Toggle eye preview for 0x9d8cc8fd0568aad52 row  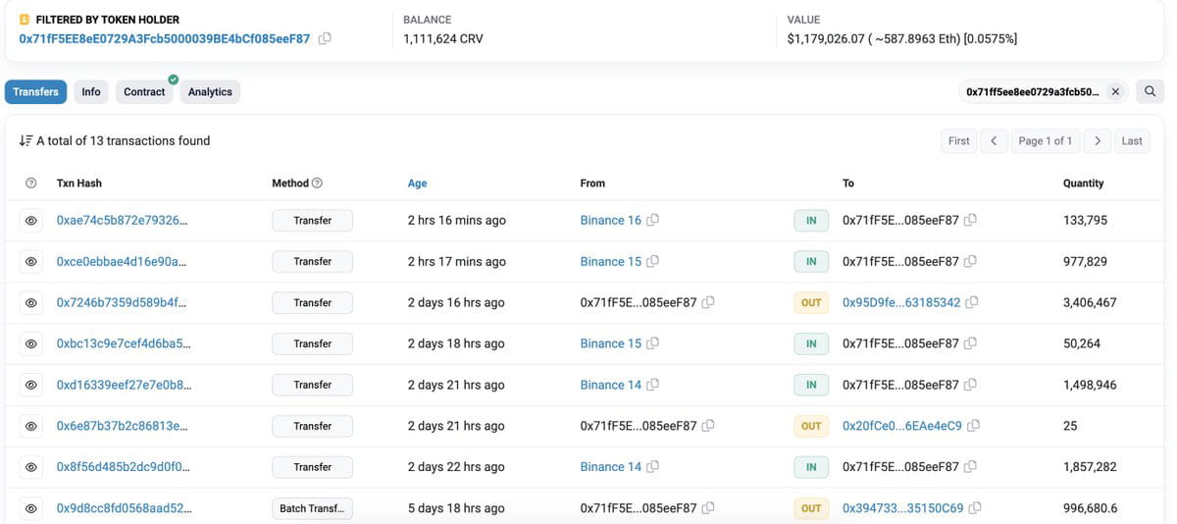(30, 509)
